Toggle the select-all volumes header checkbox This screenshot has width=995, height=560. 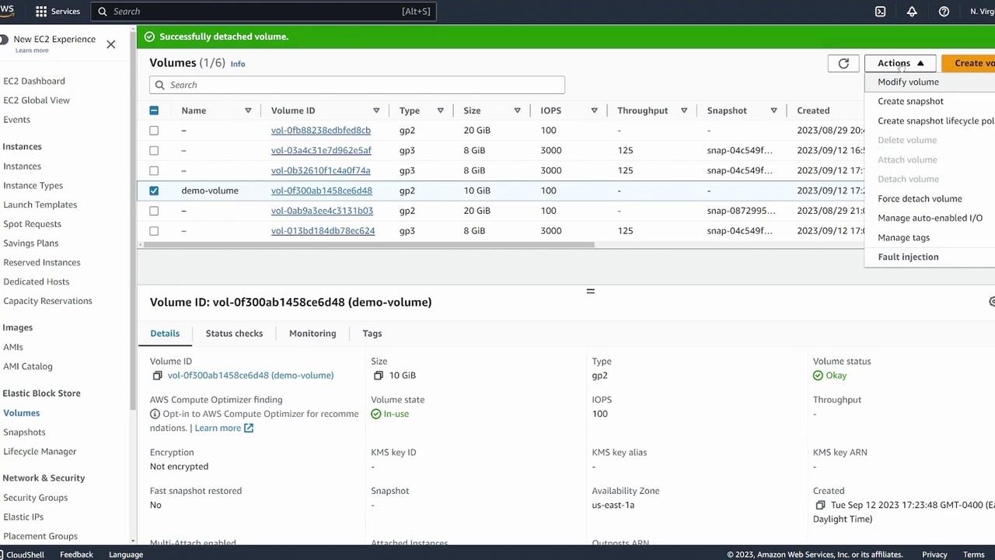tap(154, 110)
